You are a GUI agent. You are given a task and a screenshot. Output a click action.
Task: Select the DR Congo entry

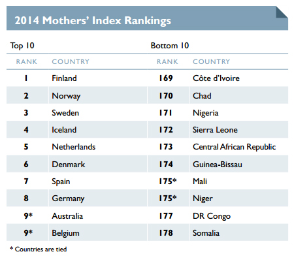point(212,216)
